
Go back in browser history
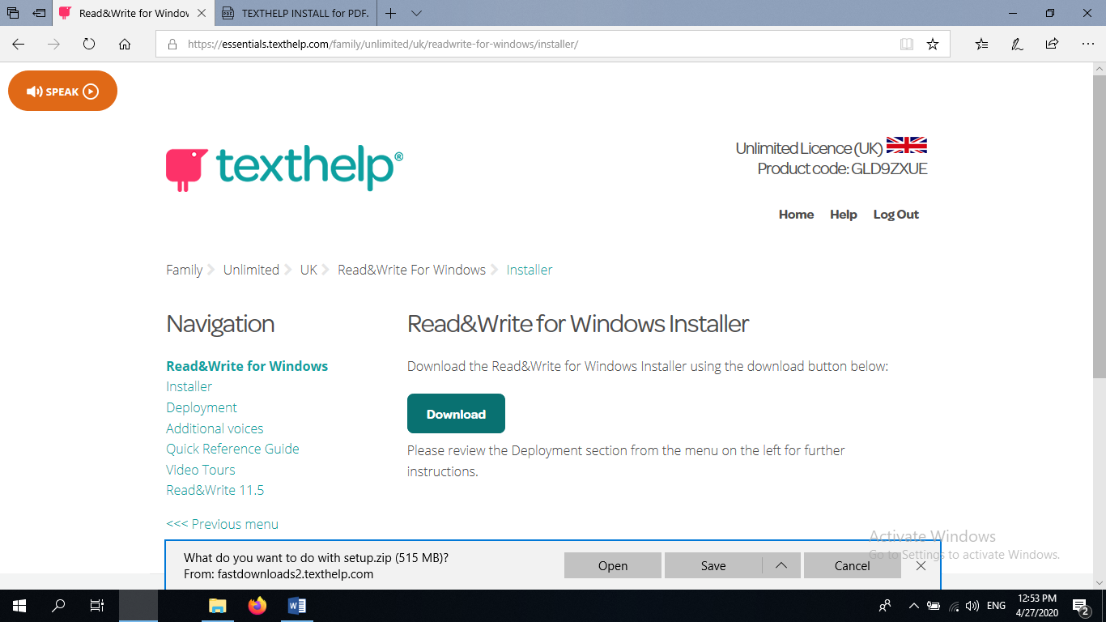point(19,45)
